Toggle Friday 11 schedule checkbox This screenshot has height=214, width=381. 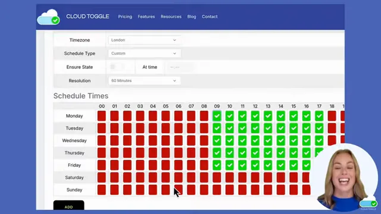(x=242, y=165)
